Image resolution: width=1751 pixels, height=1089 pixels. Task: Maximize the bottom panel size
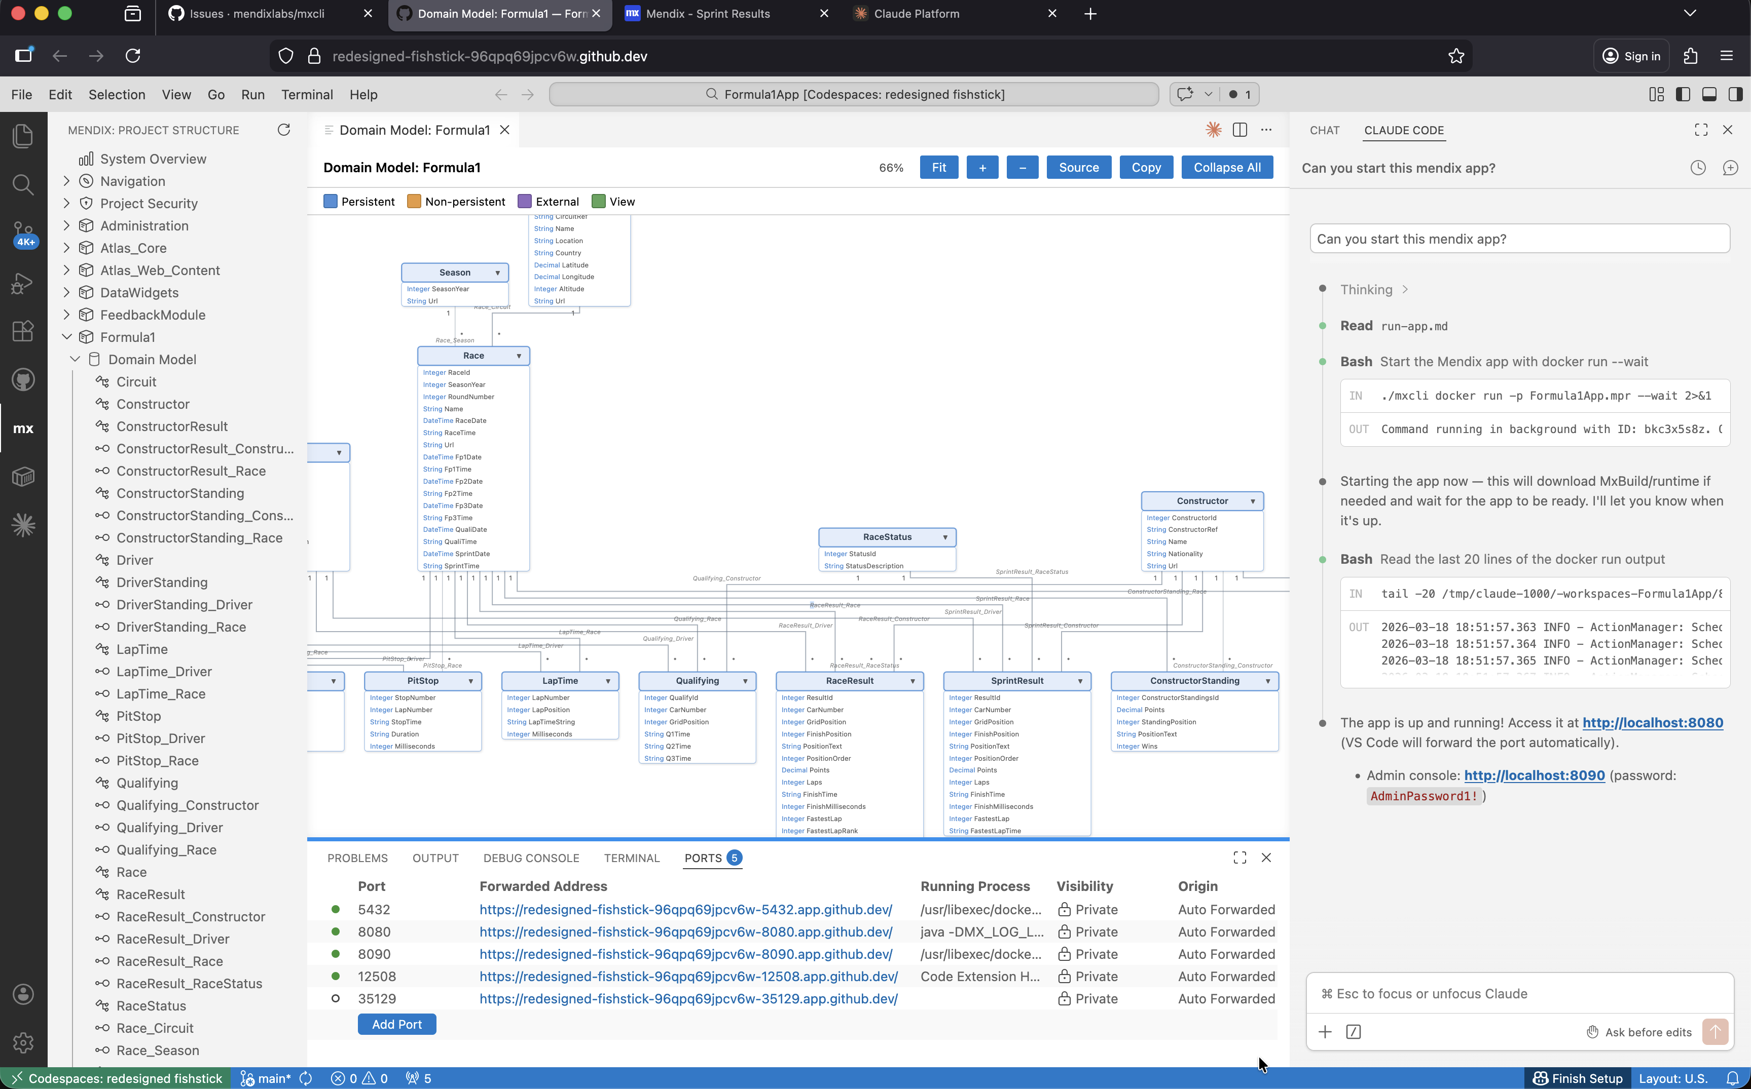1240,858
